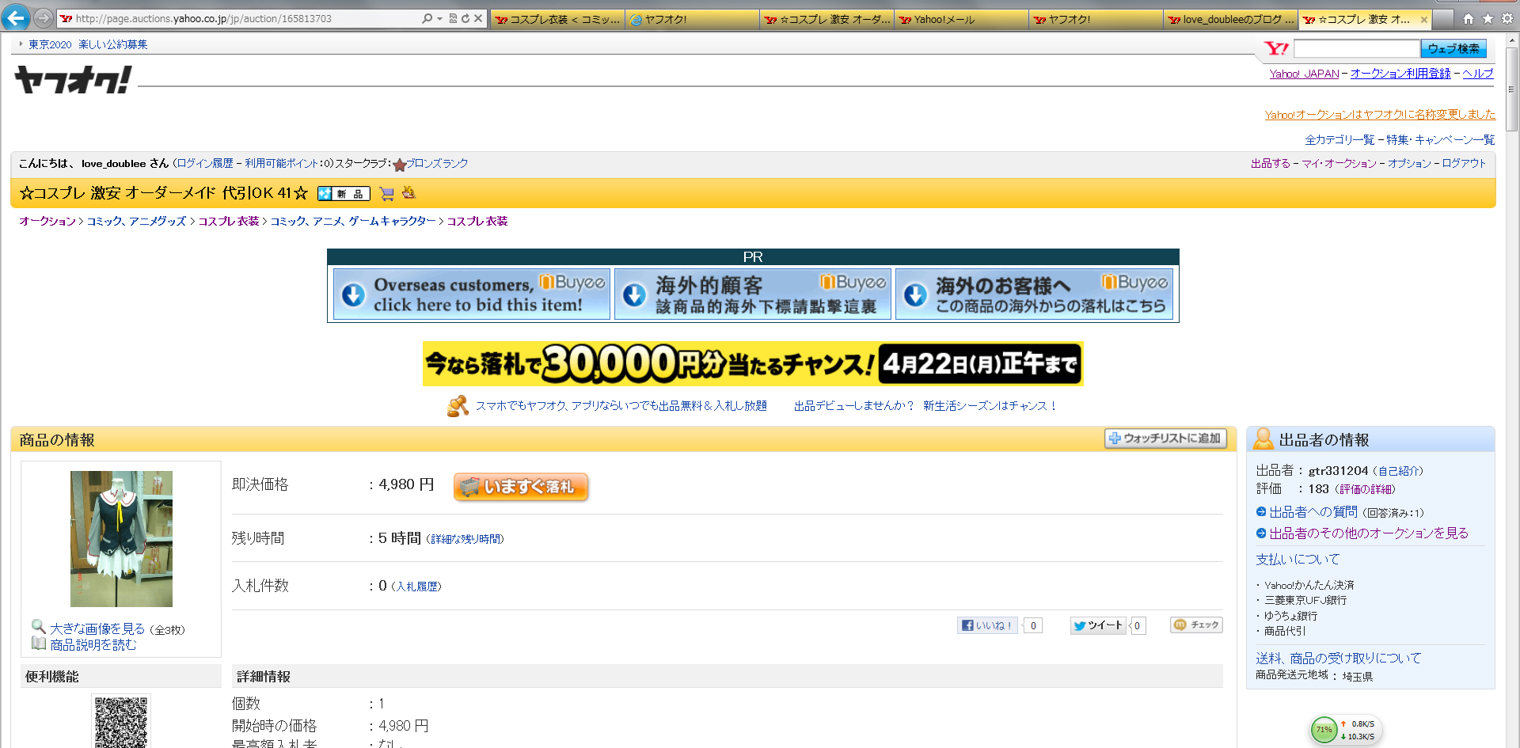1520x748 pixels.
Task: Click the refresh icon in address bar
Action: click(x=465, y=18)
